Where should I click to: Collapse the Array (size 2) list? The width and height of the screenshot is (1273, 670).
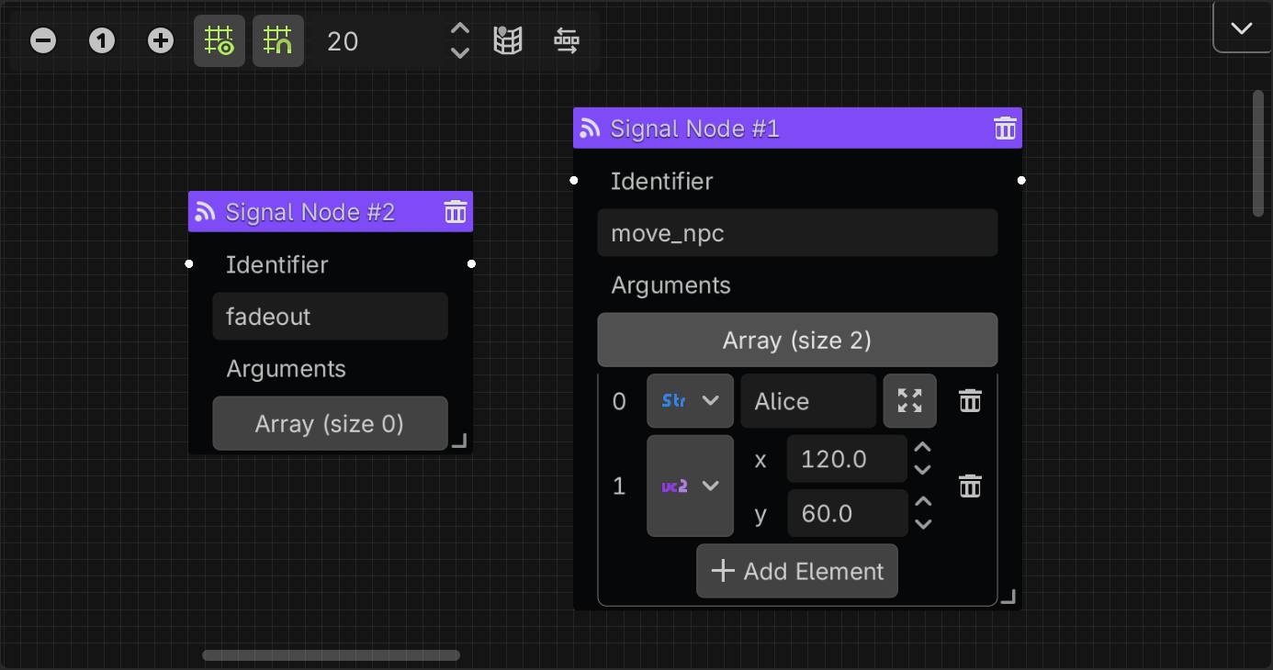797,340
